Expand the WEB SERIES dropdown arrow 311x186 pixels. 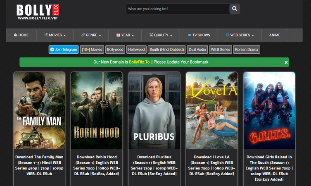tap(253, 35)
